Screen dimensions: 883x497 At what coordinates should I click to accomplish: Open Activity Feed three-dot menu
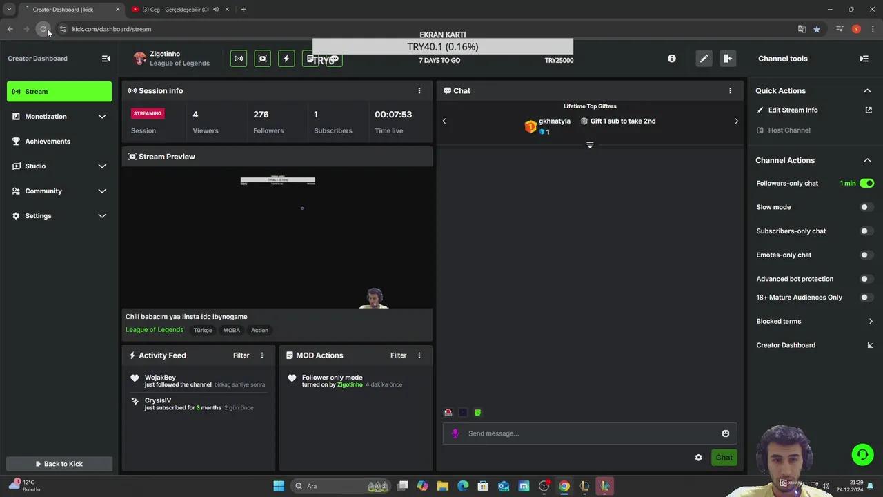tap(261, 355)
